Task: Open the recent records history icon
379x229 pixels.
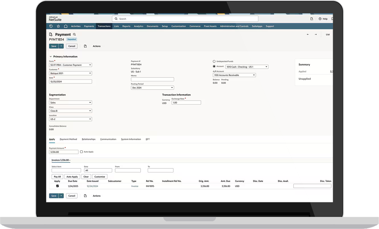Action: [x=51, y=26]
